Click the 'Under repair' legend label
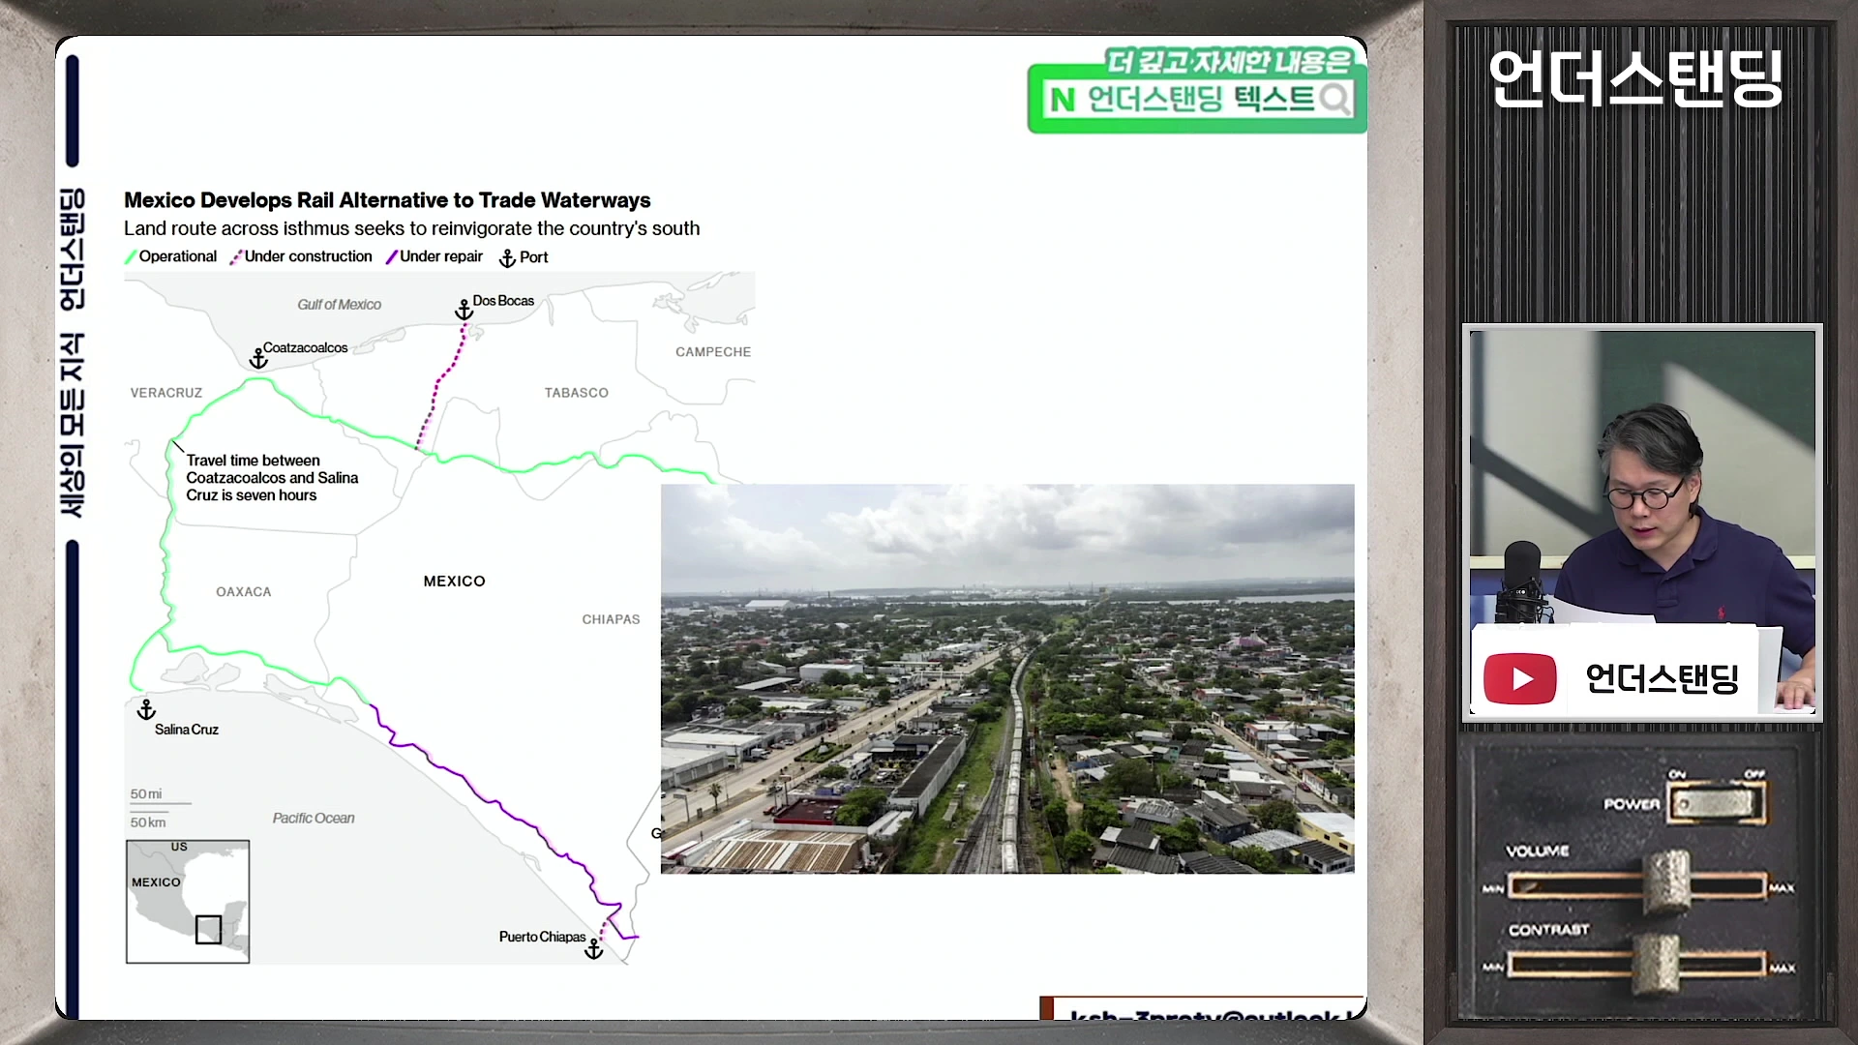1858x1045 pixels. tap(441, 256)
